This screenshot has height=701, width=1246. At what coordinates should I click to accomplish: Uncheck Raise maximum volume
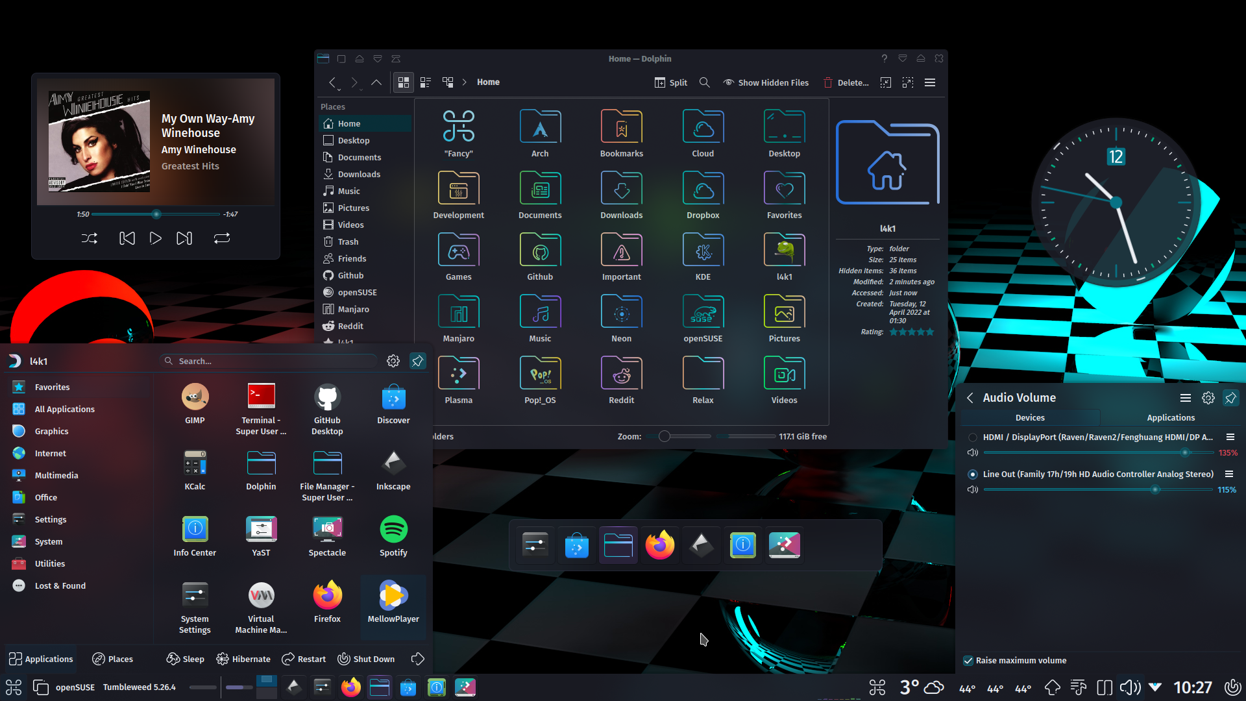[x=968, y=660]
